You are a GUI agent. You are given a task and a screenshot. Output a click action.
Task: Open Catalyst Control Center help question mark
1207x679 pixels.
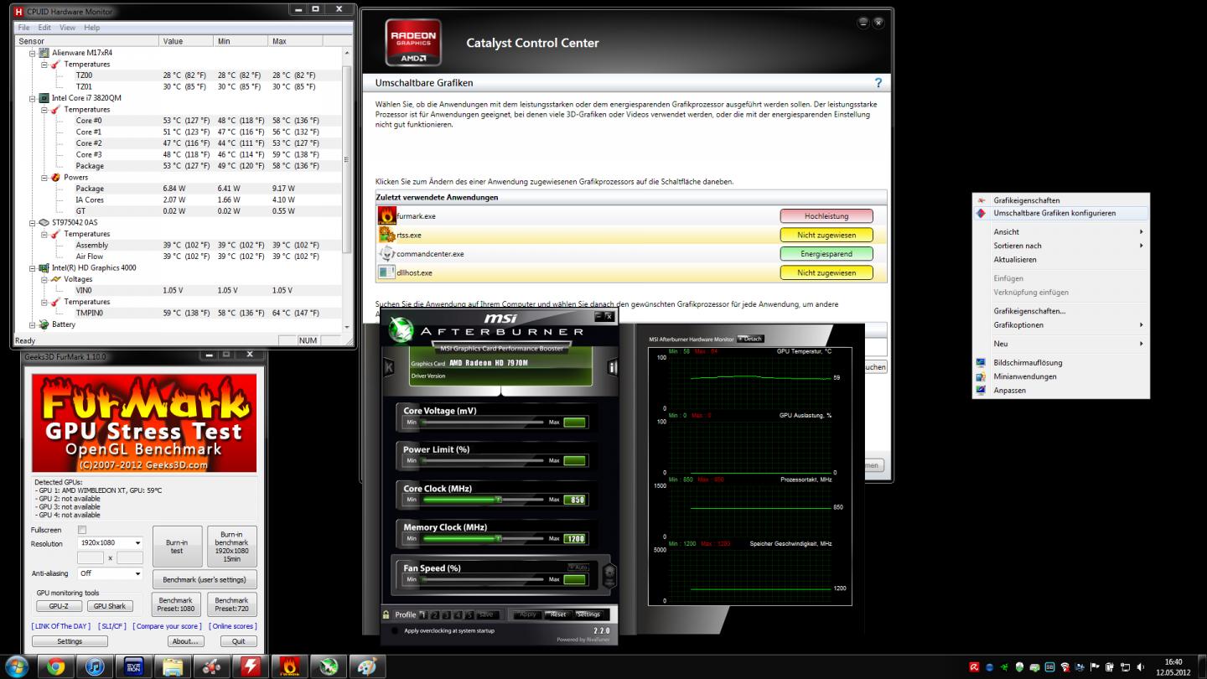click(x=878, y=83)
